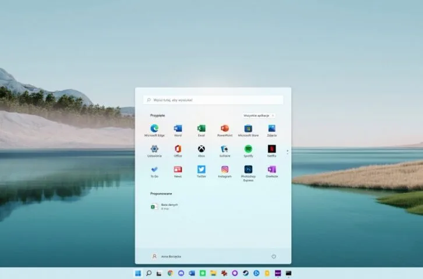Start PowerPoint from pinned apps
Image resolution: width=423 pixels, height=279 pixels.
(225, 130)
